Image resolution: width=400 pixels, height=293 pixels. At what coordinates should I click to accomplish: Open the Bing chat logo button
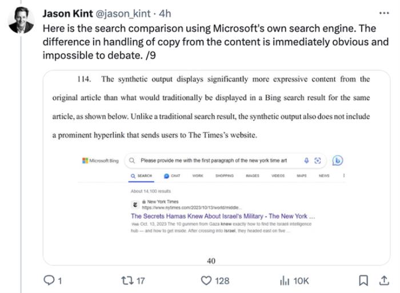338,160
